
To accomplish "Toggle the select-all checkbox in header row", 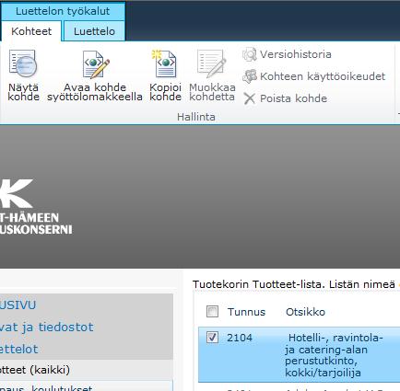I will (212, 312).
